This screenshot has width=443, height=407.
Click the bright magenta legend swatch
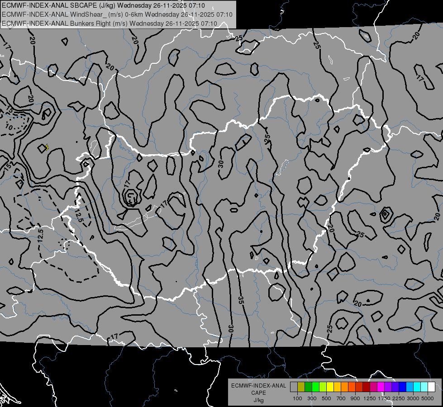pos(381,387)
